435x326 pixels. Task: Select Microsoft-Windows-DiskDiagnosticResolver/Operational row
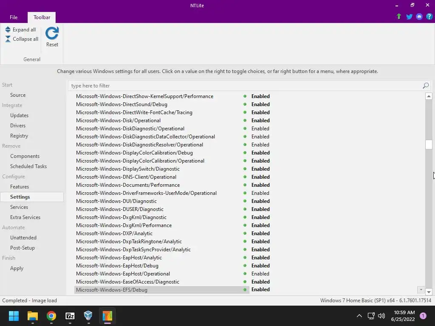139,145
